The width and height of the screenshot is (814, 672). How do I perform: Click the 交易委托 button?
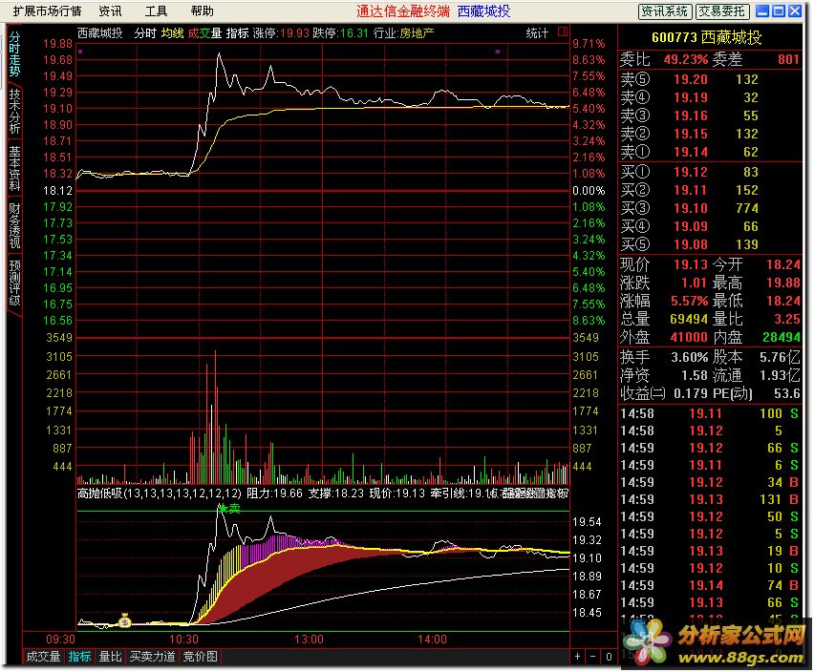(721, 11)
